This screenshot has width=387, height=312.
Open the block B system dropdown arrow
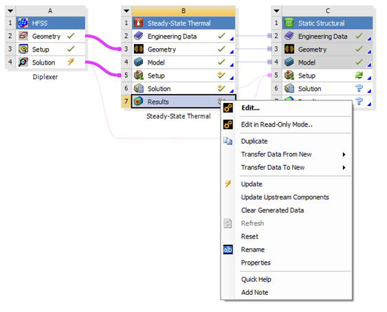tap(126, 11)
